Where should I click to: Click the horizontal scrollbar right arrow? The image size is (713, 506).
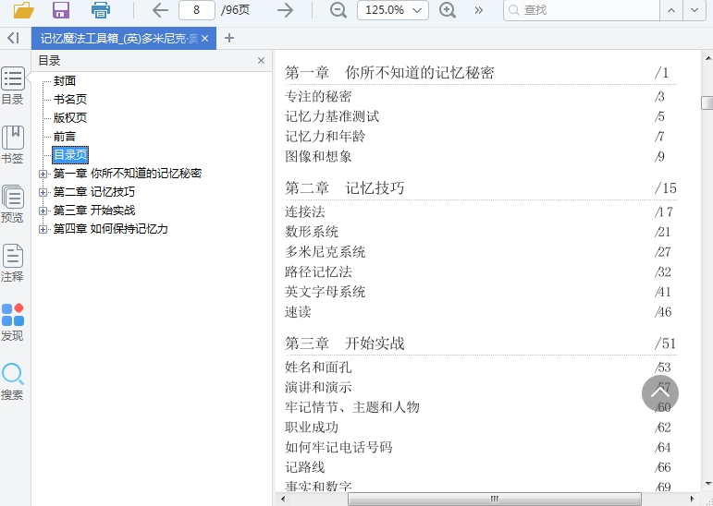pyautogui.click(x=692, y=500)
